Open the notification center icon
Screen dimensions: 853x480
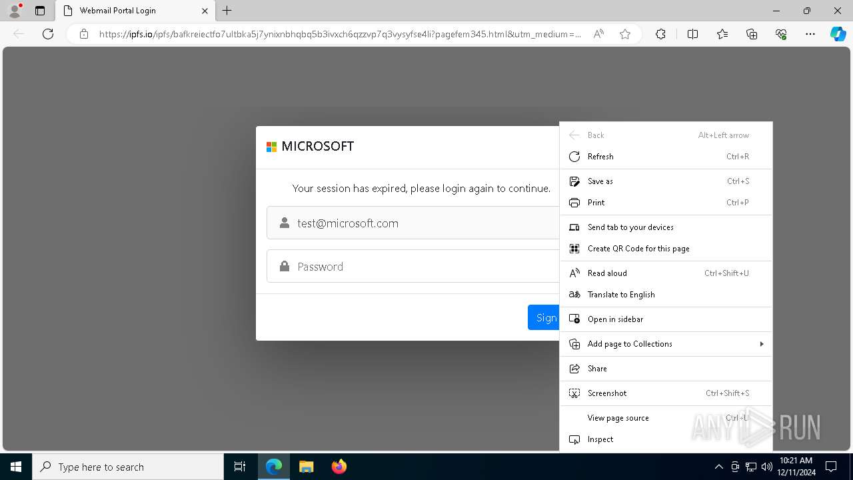831,467
